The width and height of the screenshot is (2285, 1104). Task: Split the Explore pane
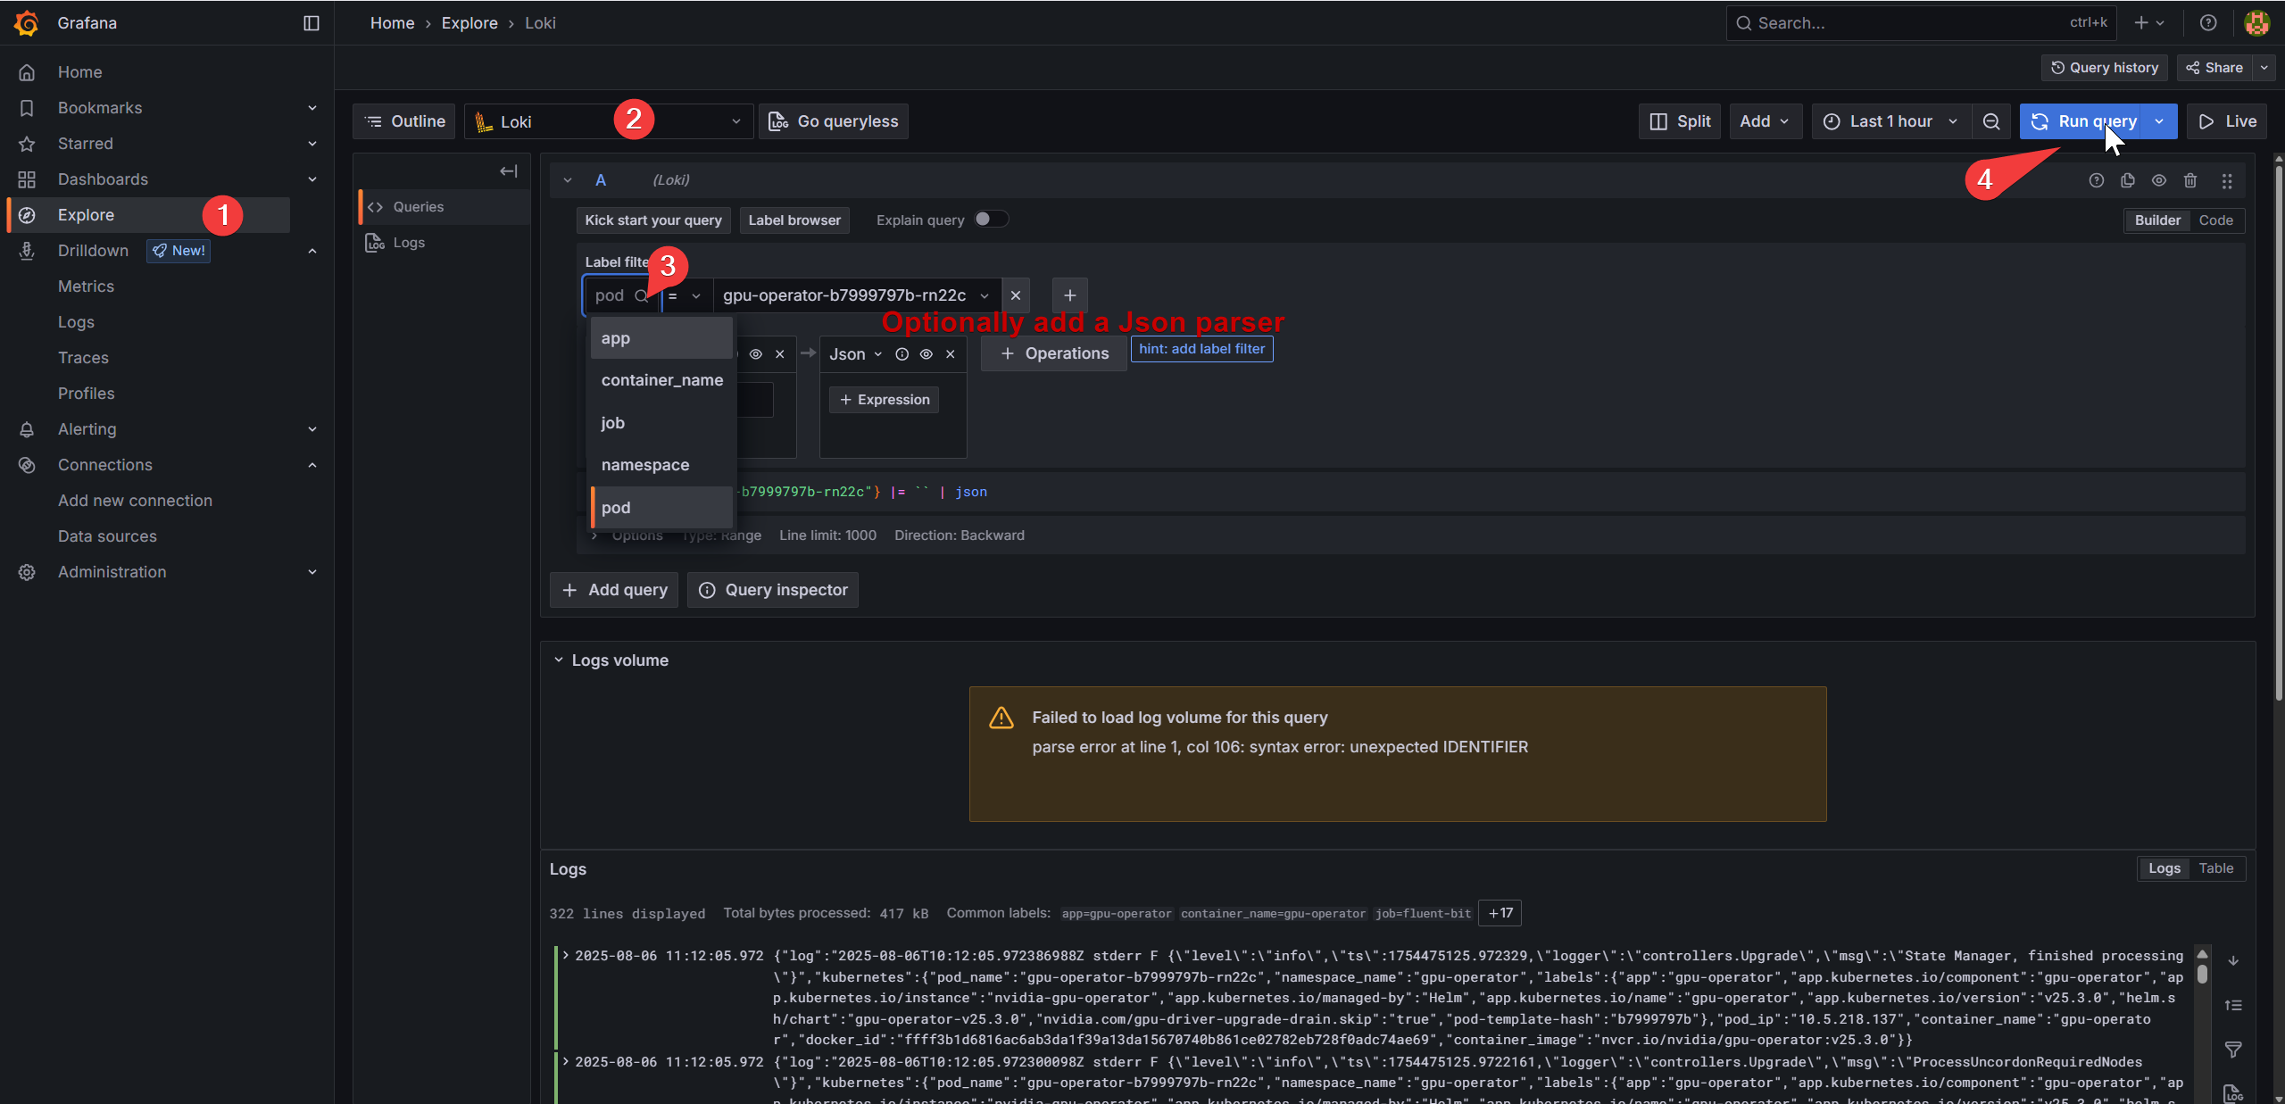pyautogui.click(x=1680, y=121)
